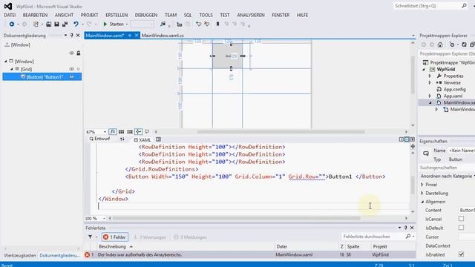
Task: Click the designer horizontal scrollbar
Action: coord(281,132)
